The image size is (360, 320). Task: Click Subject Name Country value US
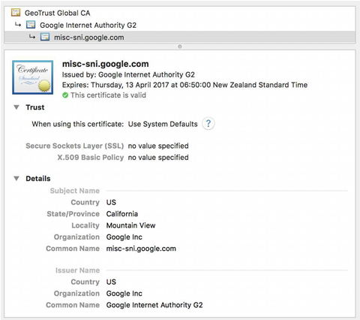point(111,202)
